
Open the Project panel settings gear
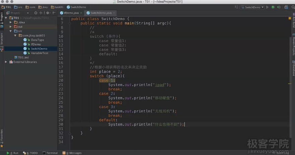click(x=48, y=13)
